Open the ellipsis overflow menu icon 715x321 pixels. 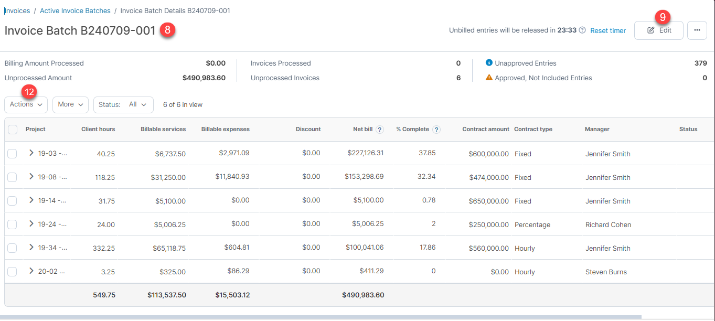click(697, 30)
